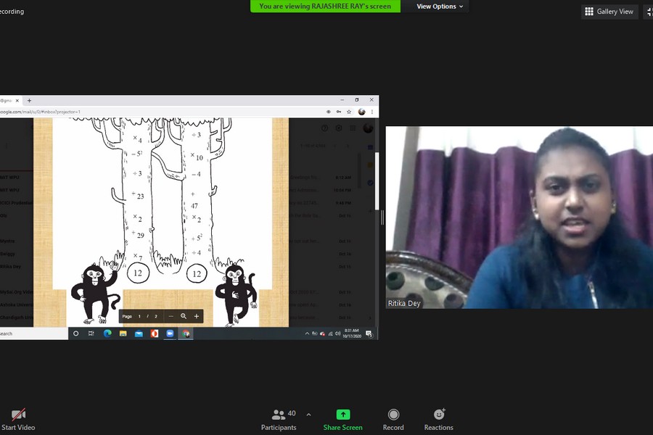Image resolution: width=653 pixels, height=435 pixels.
Task: Expand the arrow next to Participants
Action: tap(308, 415)
